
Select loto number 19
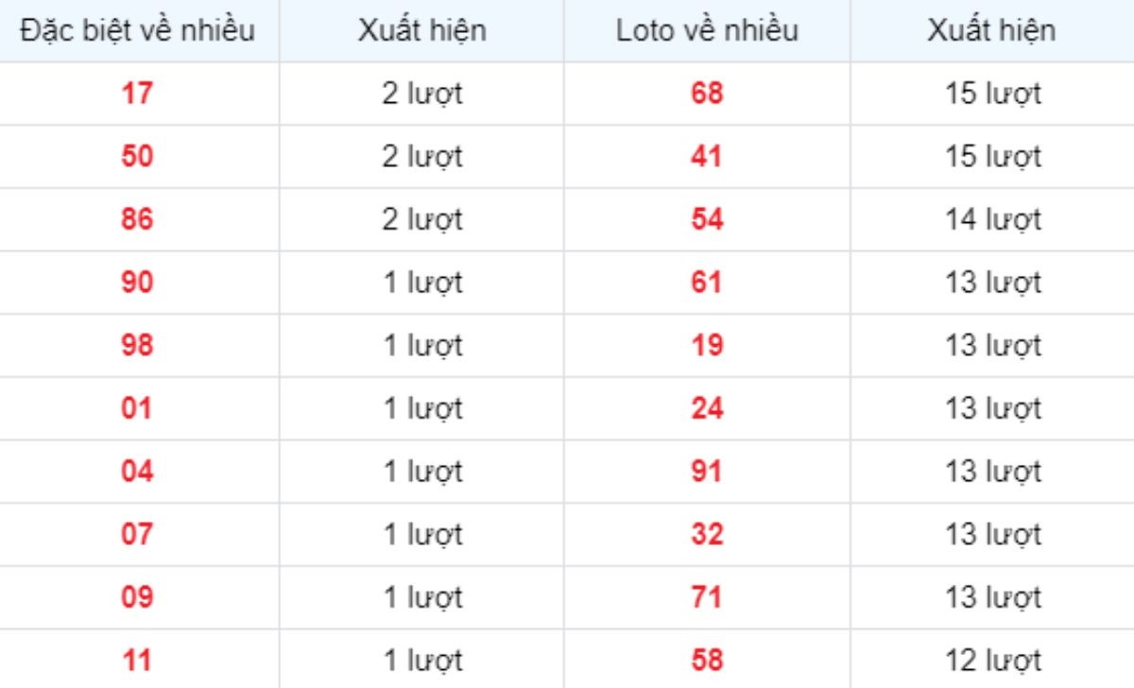pos(707,345)
